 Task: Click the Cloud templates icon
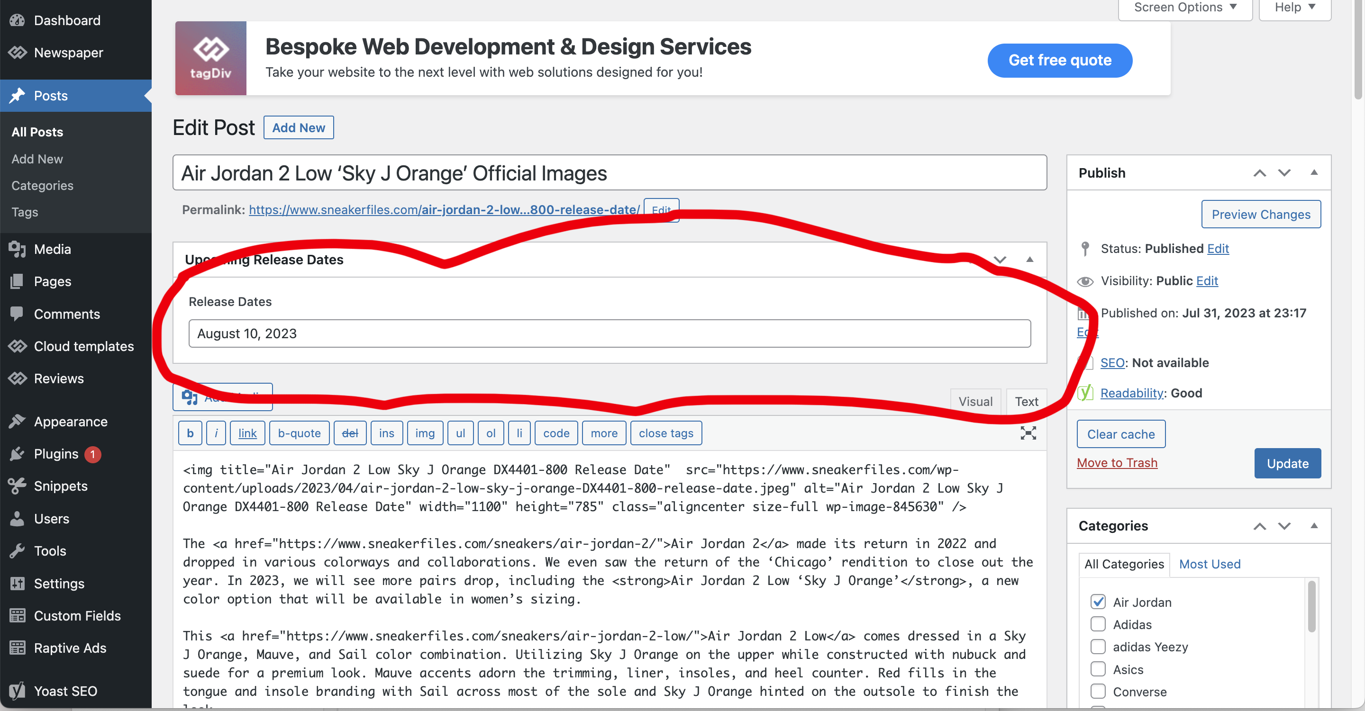point(18,346)
